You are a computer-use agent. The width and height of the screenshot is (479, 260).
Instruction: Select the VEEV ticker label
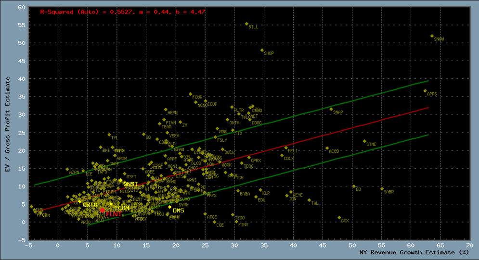point(174,136)
